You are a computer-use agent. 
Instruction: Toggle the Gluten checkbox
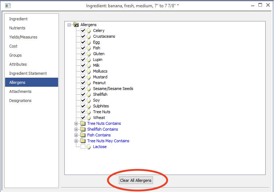(83, 54)
